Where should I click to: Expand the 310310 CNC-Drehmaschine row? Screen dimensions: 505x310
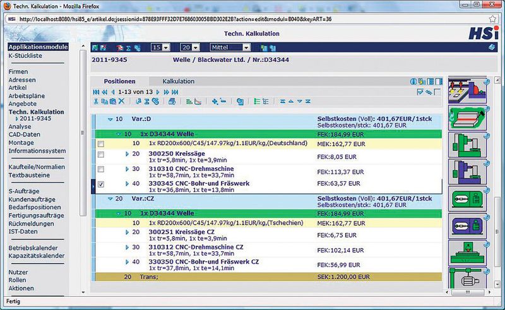pyautogui.click(x=128, y=169)
